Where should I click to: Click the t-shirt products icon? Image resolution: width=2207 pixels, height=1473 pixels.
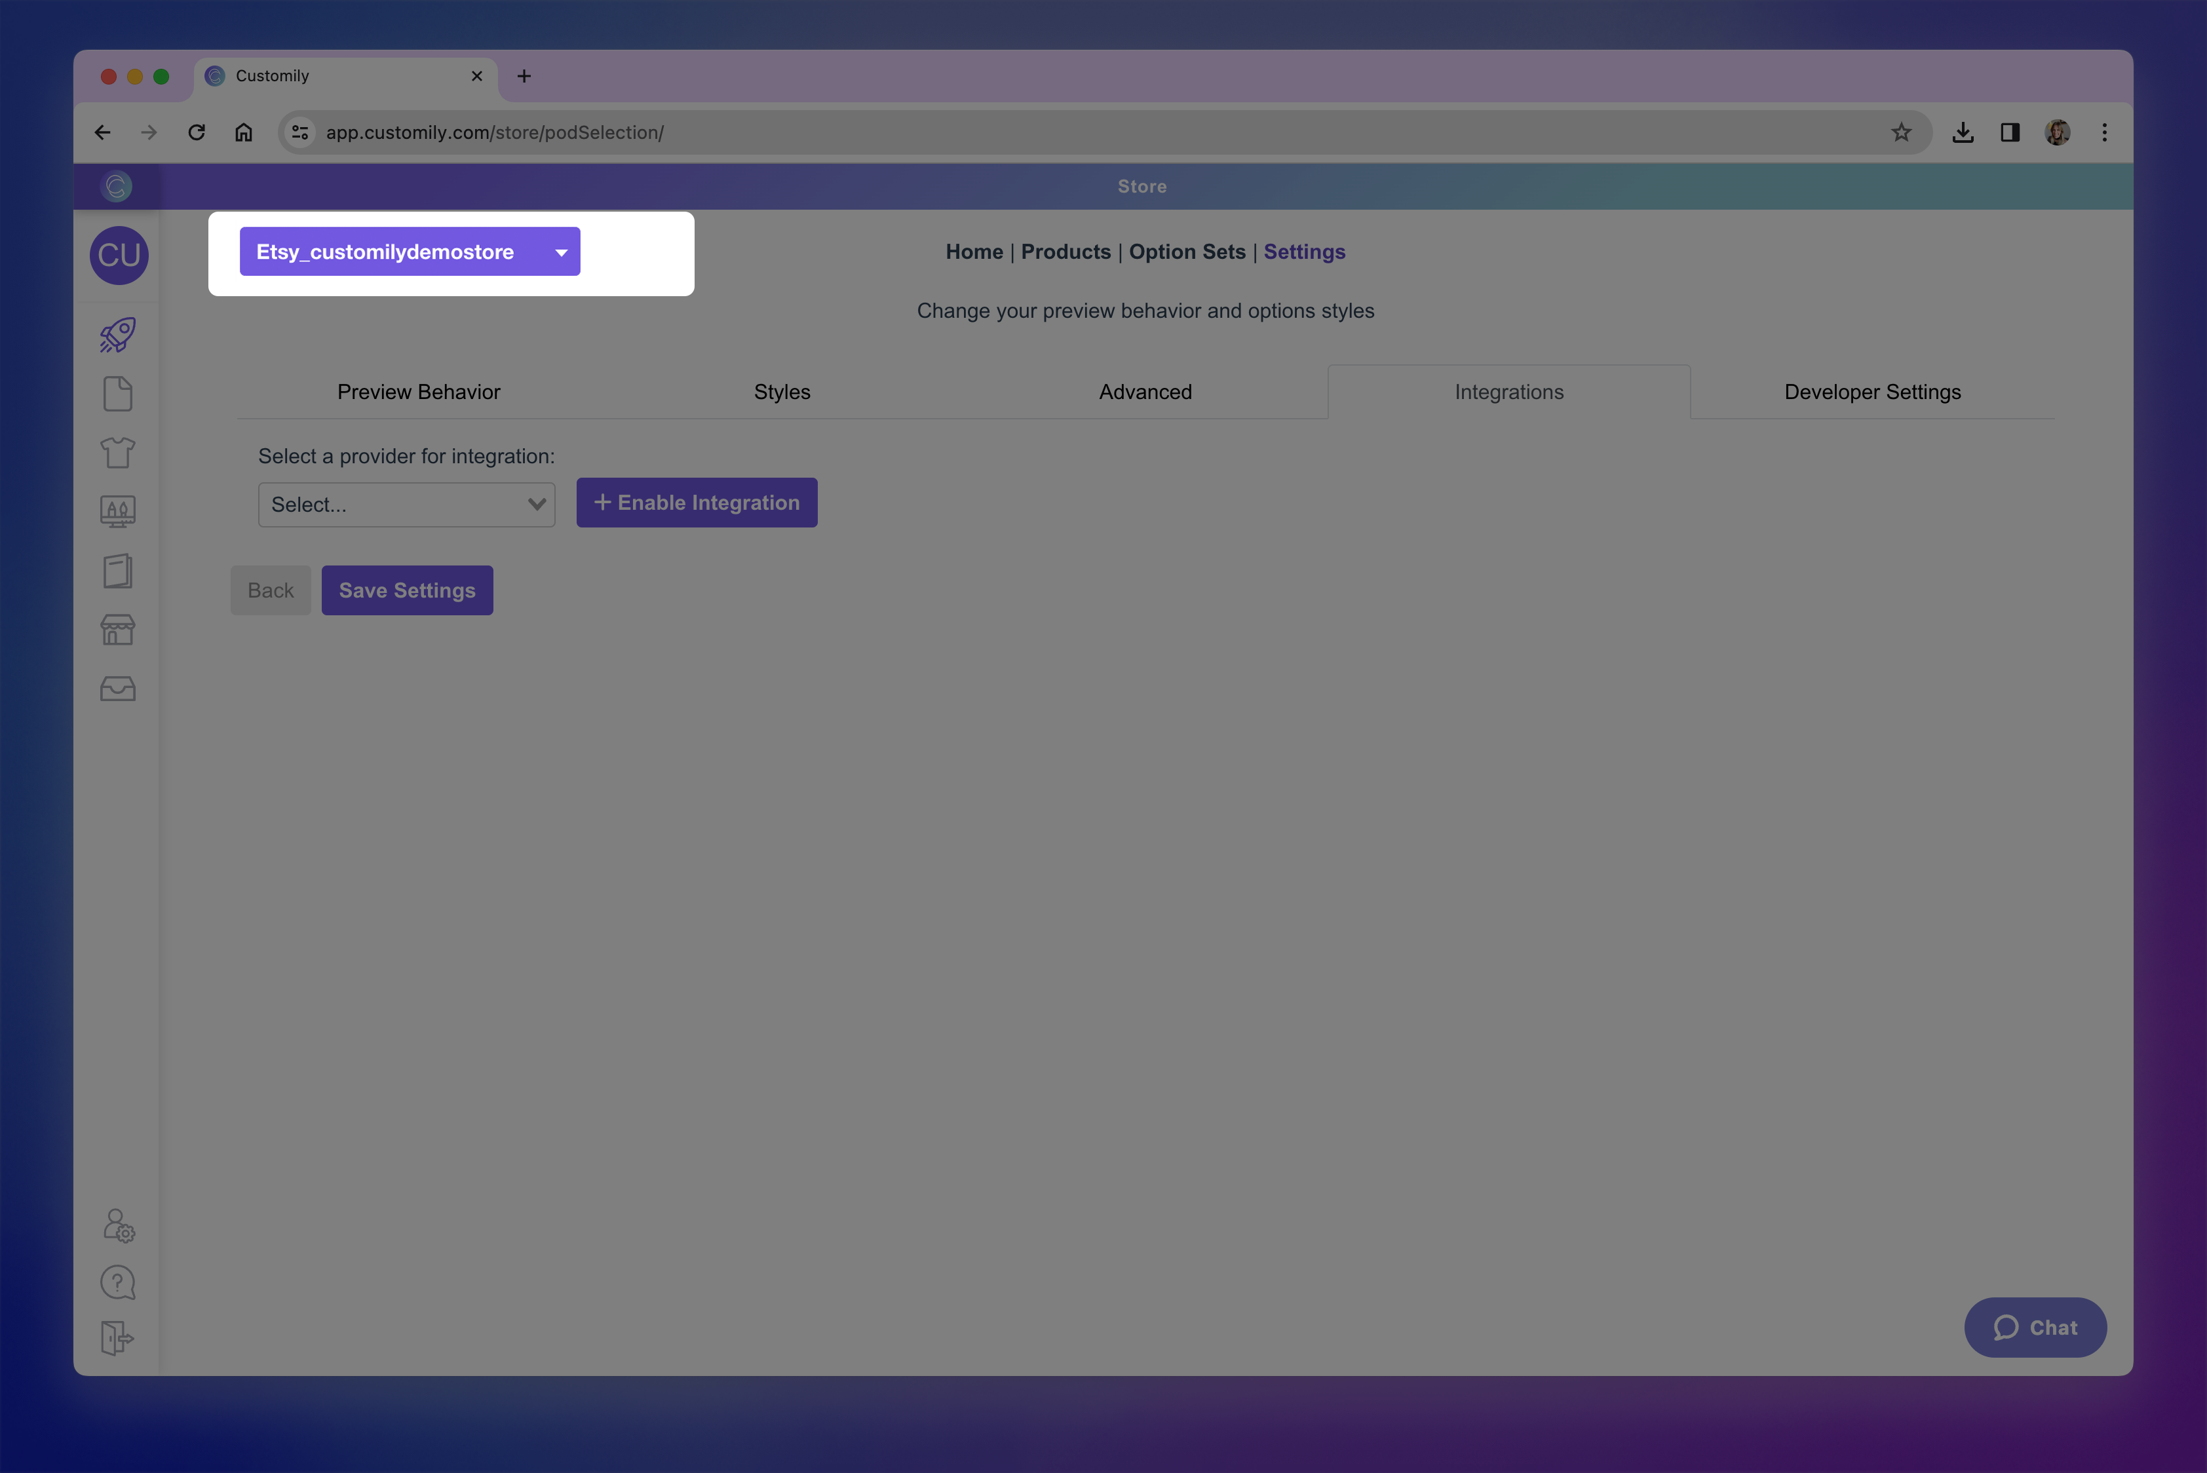pos(117,453)
